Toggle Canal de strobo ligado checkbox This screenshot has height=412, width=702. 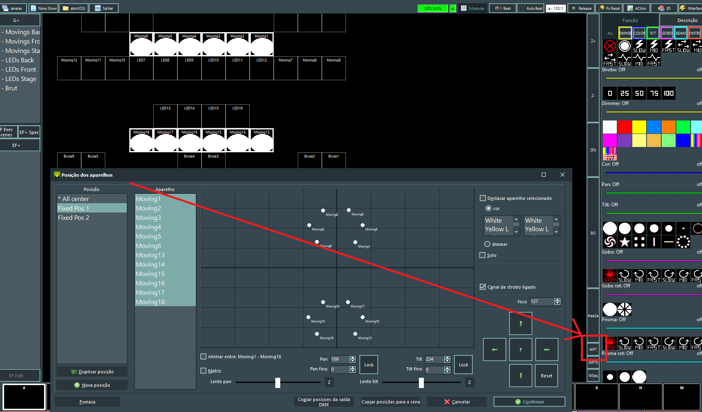coord(483,287)
